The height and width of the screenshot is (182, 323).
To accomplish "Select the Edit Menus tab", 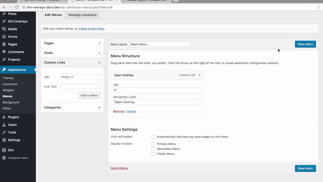I will pyautogui.click(x=53, y=15).
